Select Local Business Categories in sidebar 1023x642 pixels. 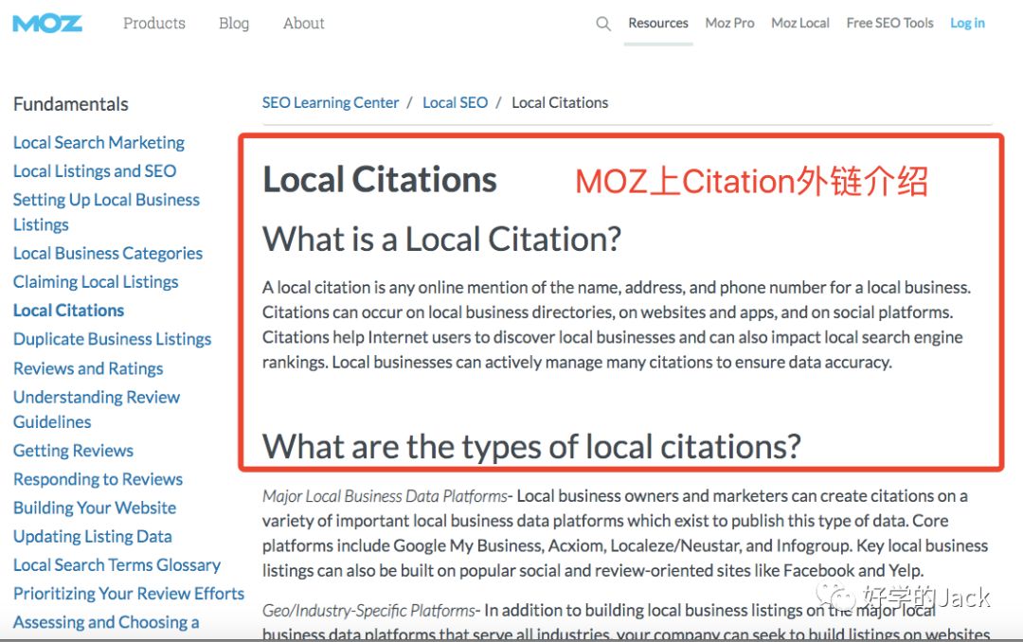coord(108,253)
